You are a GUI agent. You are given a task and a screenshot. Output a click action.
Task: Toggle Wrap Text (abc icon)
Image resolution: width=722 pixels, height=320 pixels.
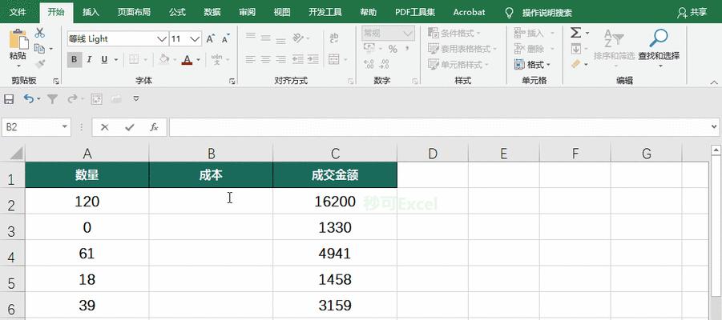pyautogui.click(x=334, y=38)
